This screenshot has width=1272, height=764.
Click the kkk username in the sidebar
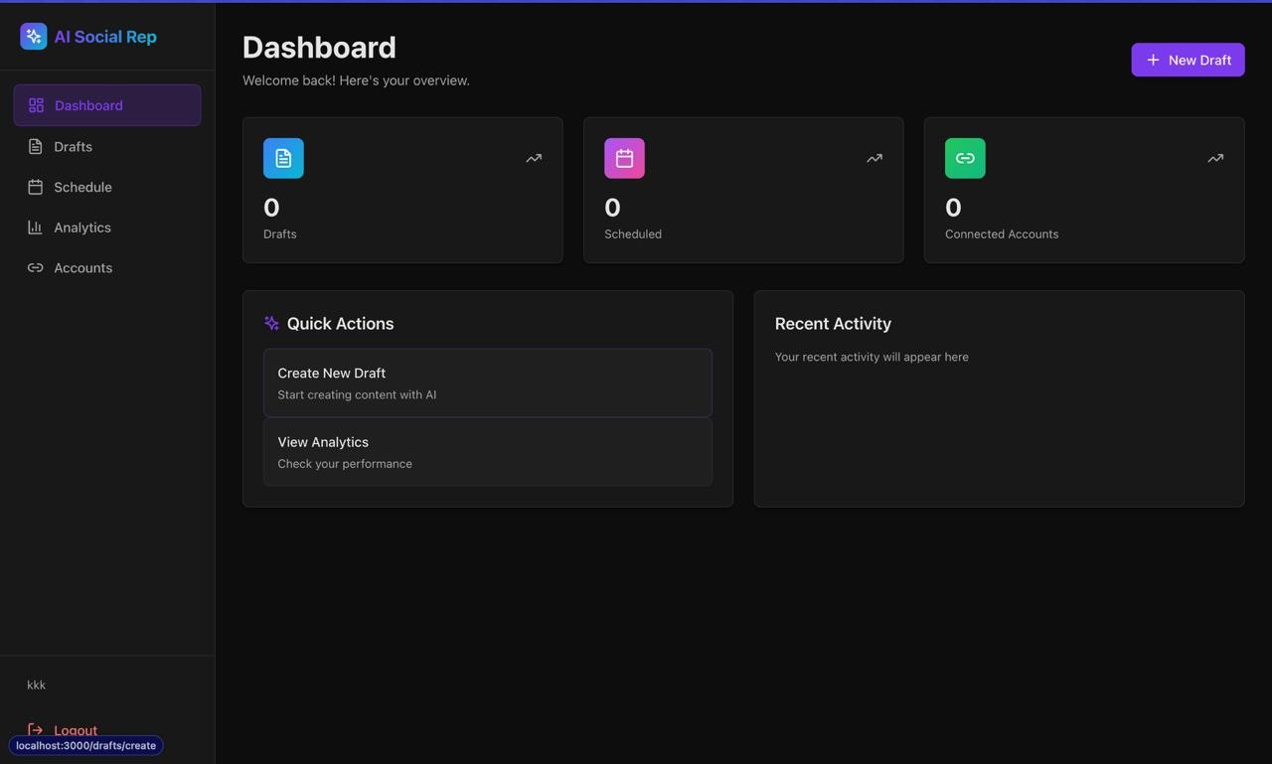pos(37,686)
